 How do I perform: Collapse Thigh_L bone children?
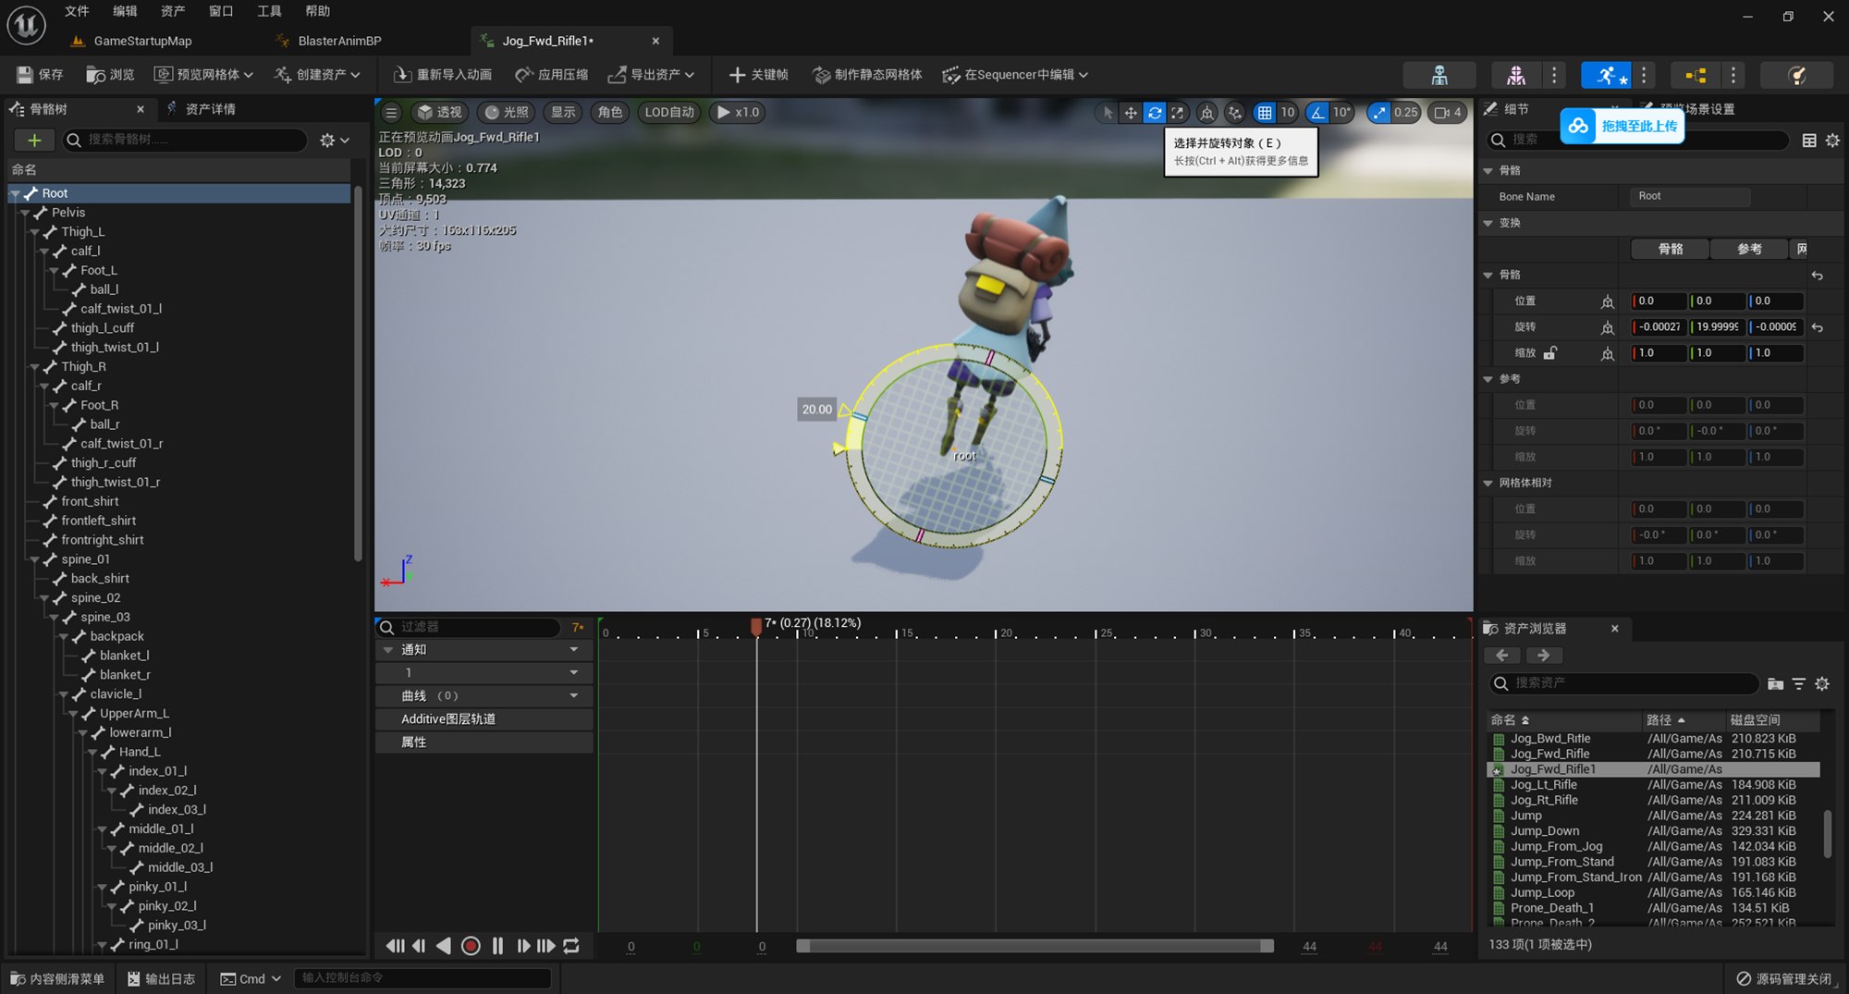coord(35,232)
